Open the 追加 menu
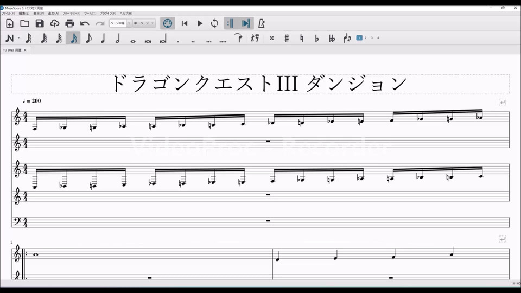The height and width of the screenshot is (293, 521). coord(53,13)
